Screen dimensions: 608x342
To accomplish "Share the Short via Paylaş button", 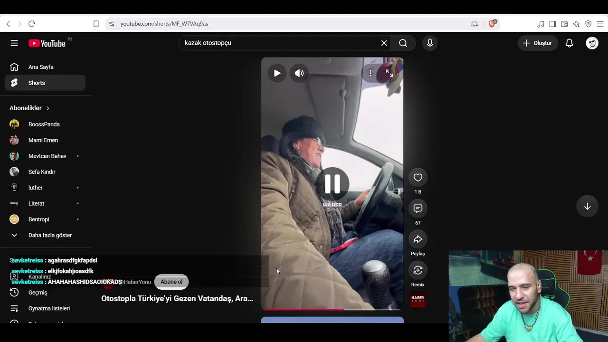I will (x=418, y=239).
